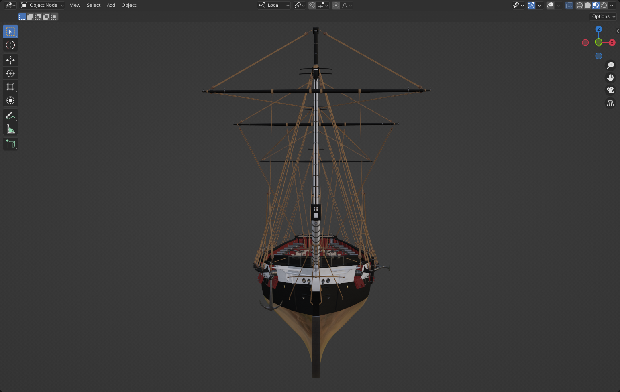Viewport: 620px width, 392px height.
Task: Switch to rendered viewport shading
Action: click(604, 5)
